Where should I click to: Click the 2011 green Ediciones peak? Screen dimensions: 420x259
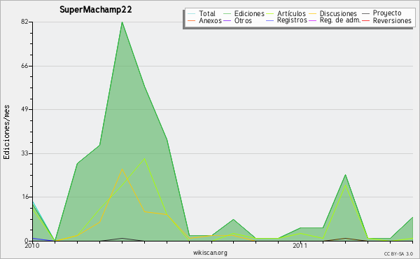[x=346, y=174]
